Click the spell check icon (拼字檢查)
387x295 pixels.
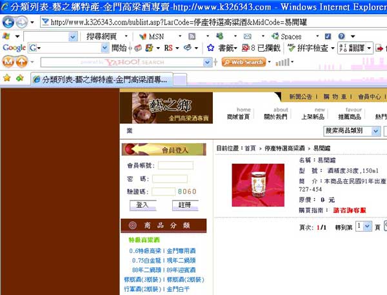click(x=292, y=48)
